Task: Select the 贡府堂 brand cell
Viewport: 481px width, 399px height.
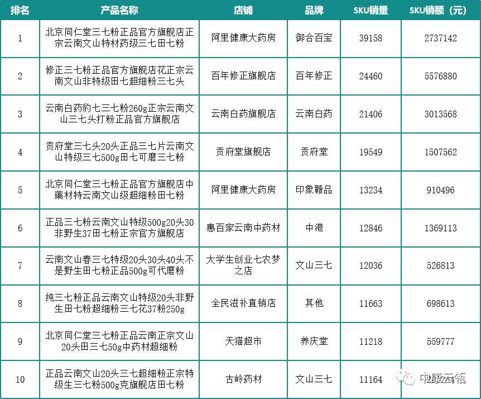Action: click(314, 152)
